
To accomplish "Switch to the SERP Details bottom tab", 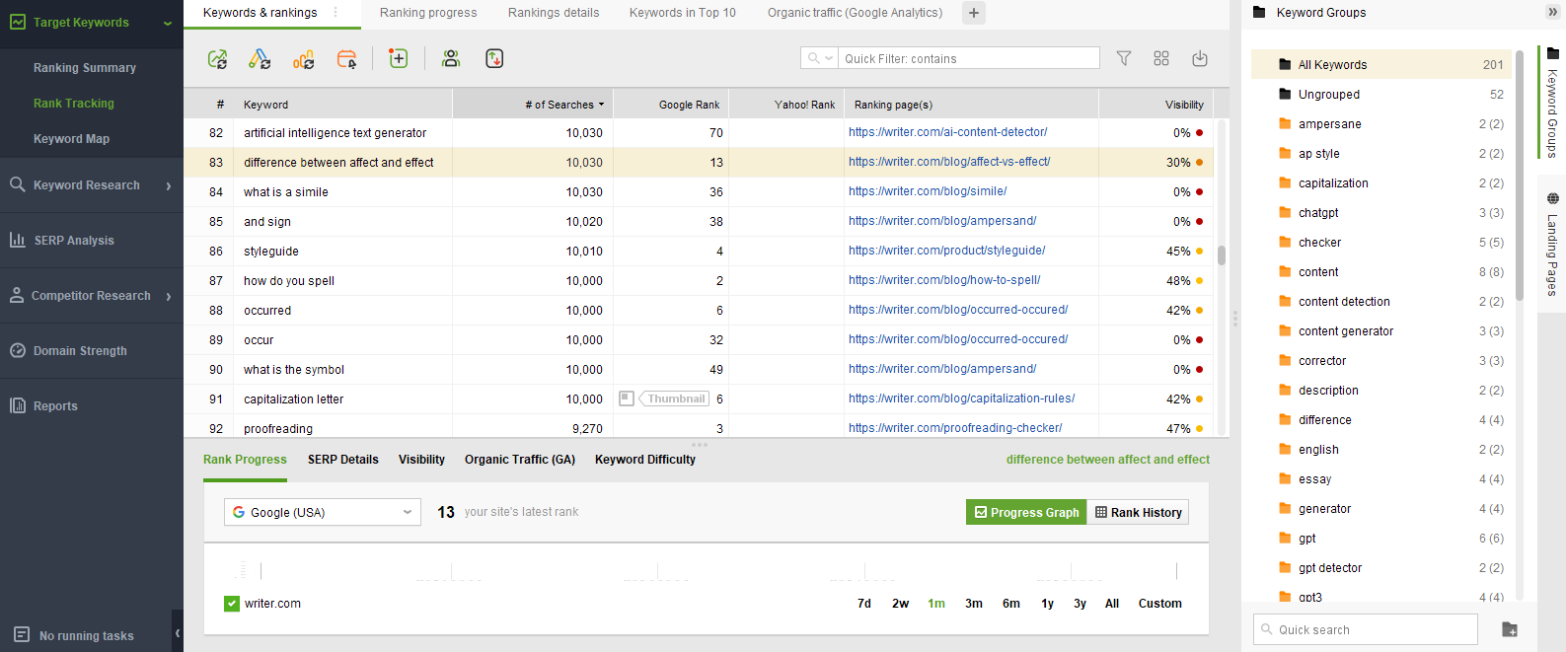I will (x=343, y=460).
